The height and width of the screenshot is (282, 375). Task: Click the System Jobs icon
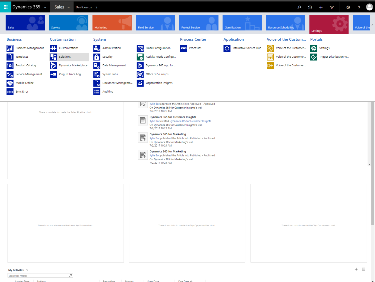pos(97,74)
